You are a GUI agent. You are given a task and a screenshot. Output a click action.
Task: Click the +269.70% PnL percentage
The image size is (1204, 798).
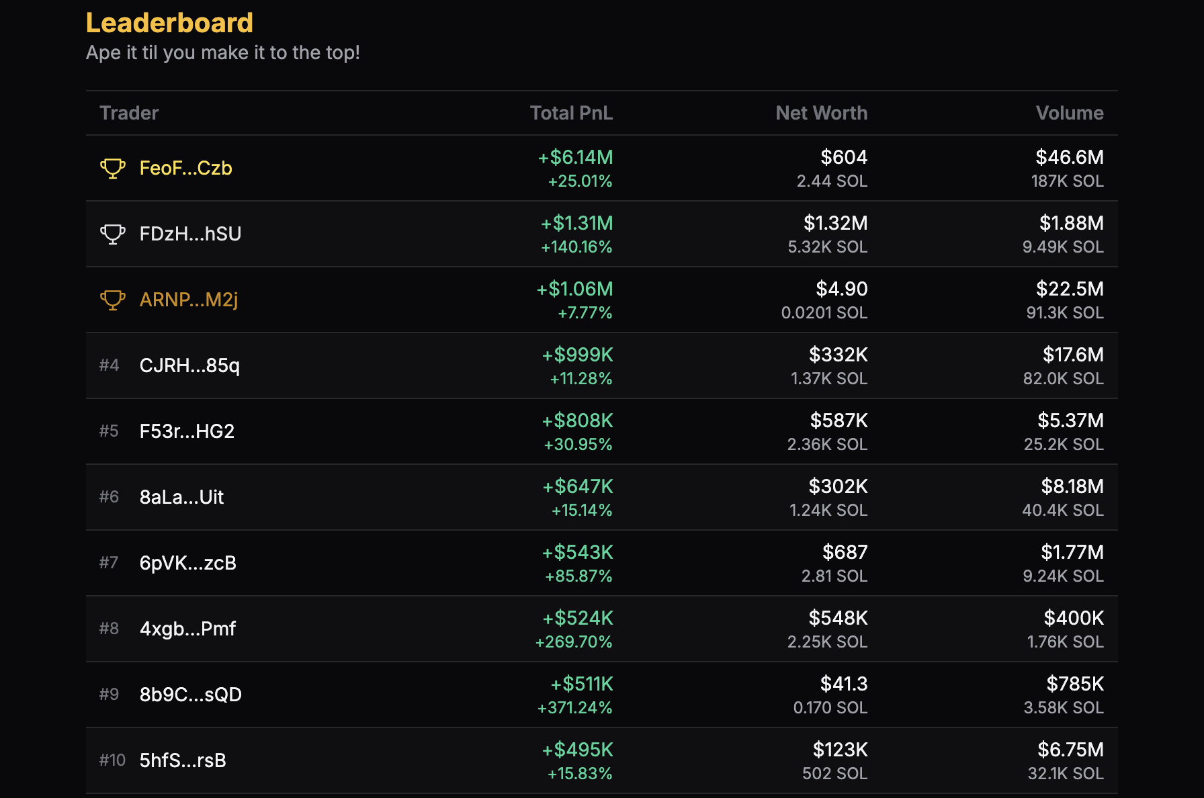574,642
